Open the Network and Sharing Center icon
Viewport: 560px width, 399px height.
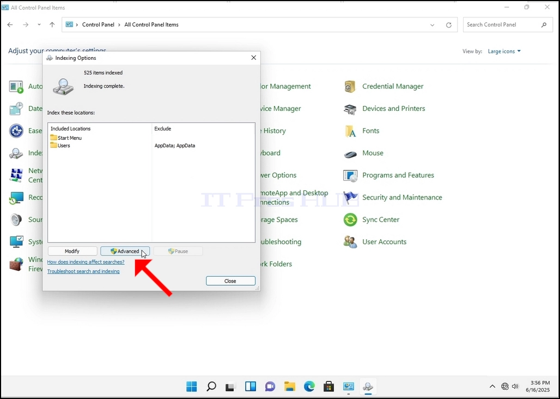click(x=16, y=176)
